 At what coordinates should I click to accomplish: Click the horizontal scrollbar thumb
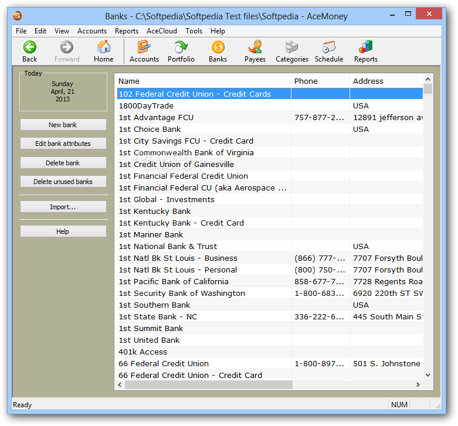coord(209,384)
